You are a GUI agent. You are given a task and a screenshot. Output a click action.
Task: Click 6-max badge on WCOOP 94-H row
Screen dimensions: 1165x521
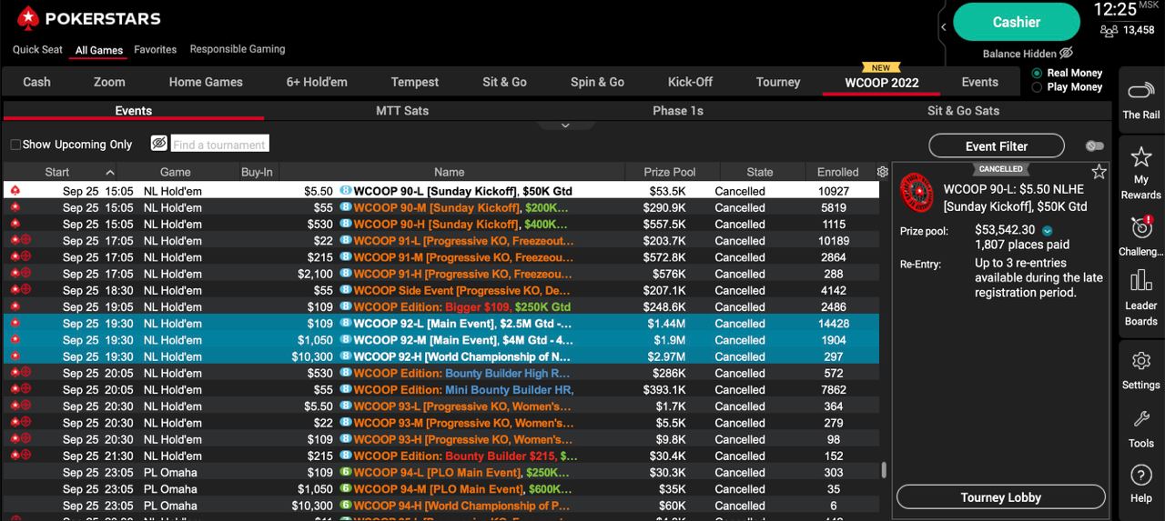346,506
